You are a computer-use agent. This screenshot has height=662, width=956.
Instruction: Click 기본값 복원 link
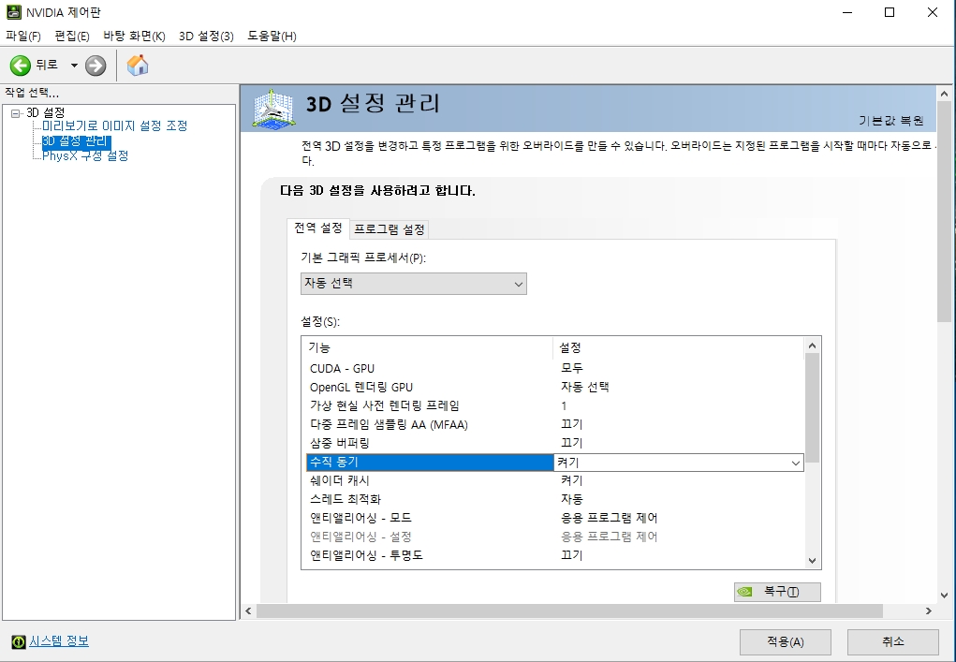[890, 121]
